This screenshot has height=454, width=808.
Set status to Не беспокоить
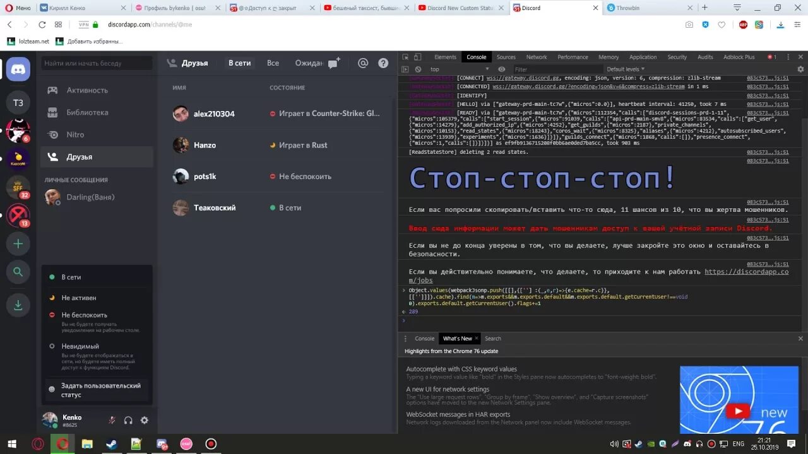point(97,322)
